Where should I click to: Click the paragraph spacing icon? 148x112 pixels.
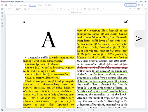click(98, 9)
